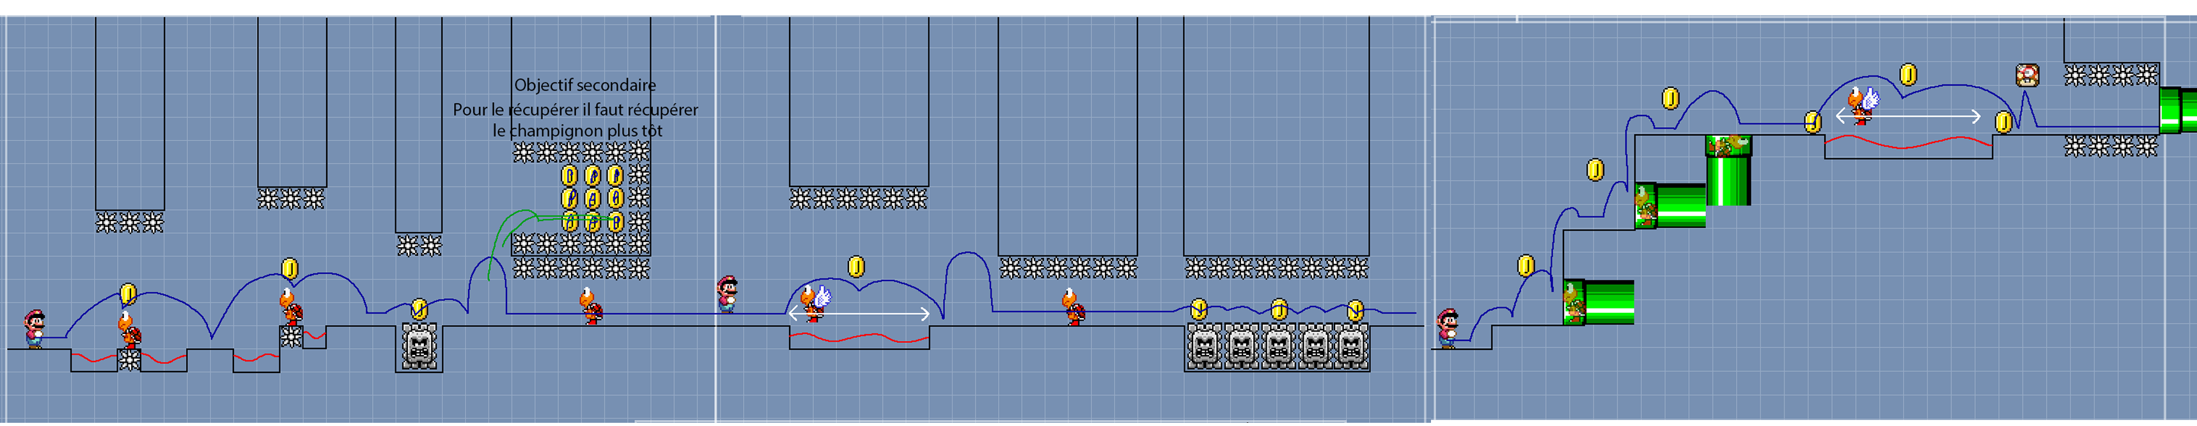
Task: Select the lone Thwomp in the pit
Action: click(x=419, y=347)
